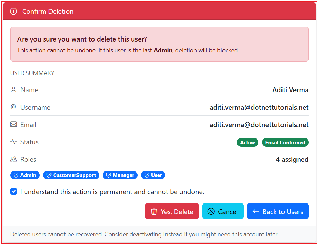Screen dimensions: 318x245
Task: Select Back to Users
Action: [x=278, y=211]
